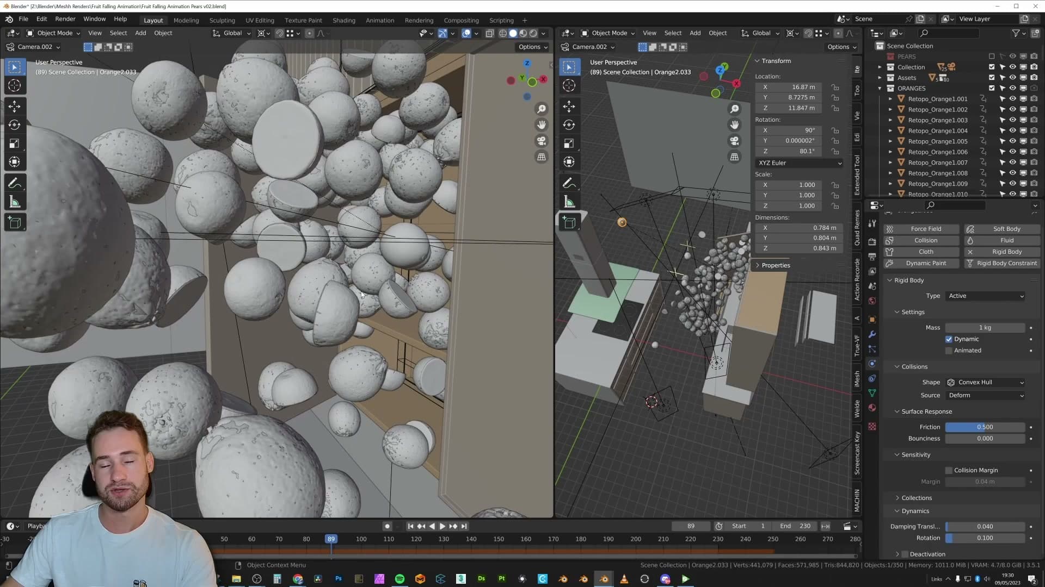Click the Options button in left viewport
This screenshot has width=1045, height=587.
[533, 47]
